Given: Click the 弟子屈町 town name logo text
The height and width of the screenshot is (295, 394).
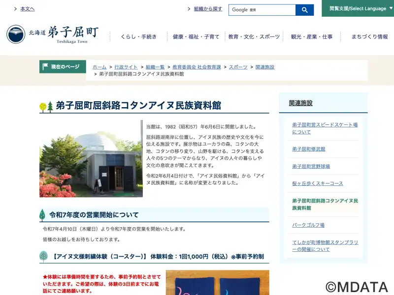Looking at the screenshot, I should (73, 32).
